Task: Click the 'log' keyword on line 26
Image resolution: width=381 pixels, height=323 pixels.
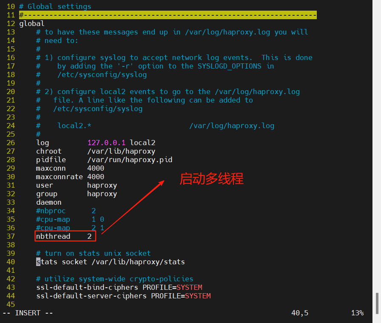Action: click(x=43, y=143)
